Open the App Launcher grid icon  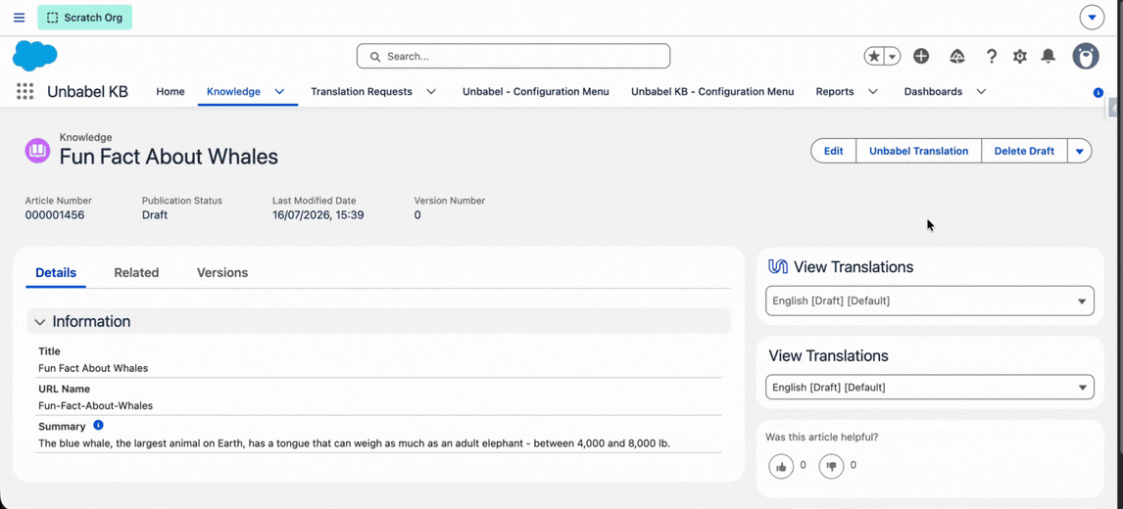(25, 92)
